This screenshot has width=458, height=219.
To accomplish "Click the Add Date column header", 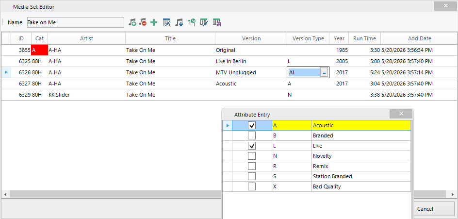I will [x=420, y=38].
